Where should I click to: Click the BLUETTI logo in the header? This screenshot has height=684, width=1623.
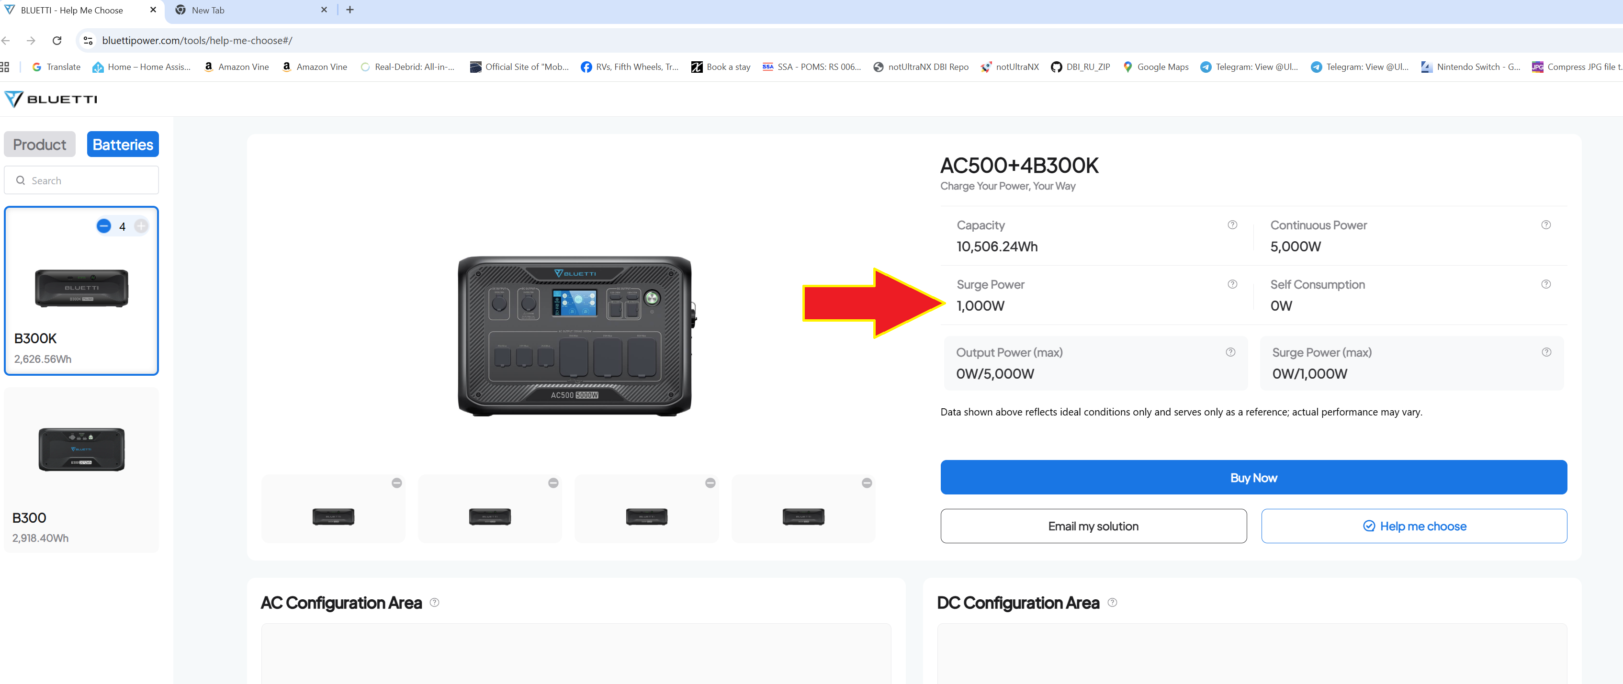[51, 99]
